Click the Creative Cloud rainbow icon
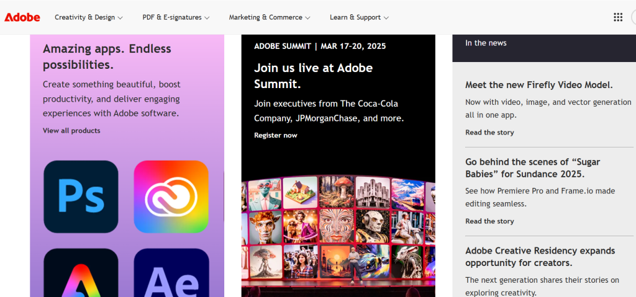636x297 pixels. [x=171, y=197]
